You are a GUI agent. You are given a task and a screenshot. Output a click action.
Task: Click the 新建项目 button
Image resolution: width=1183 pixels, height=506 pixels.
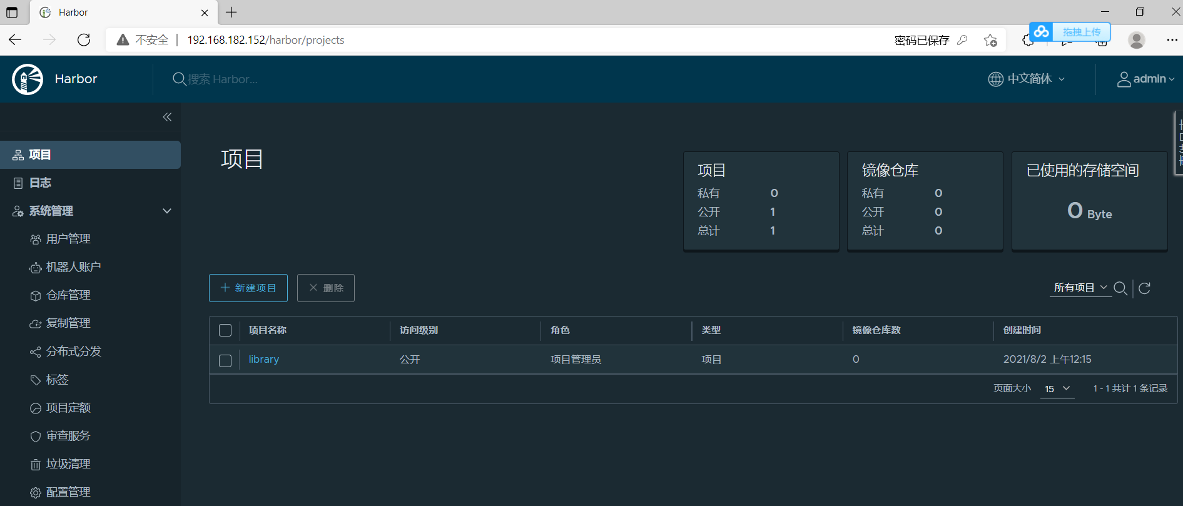tap(248, 288)
